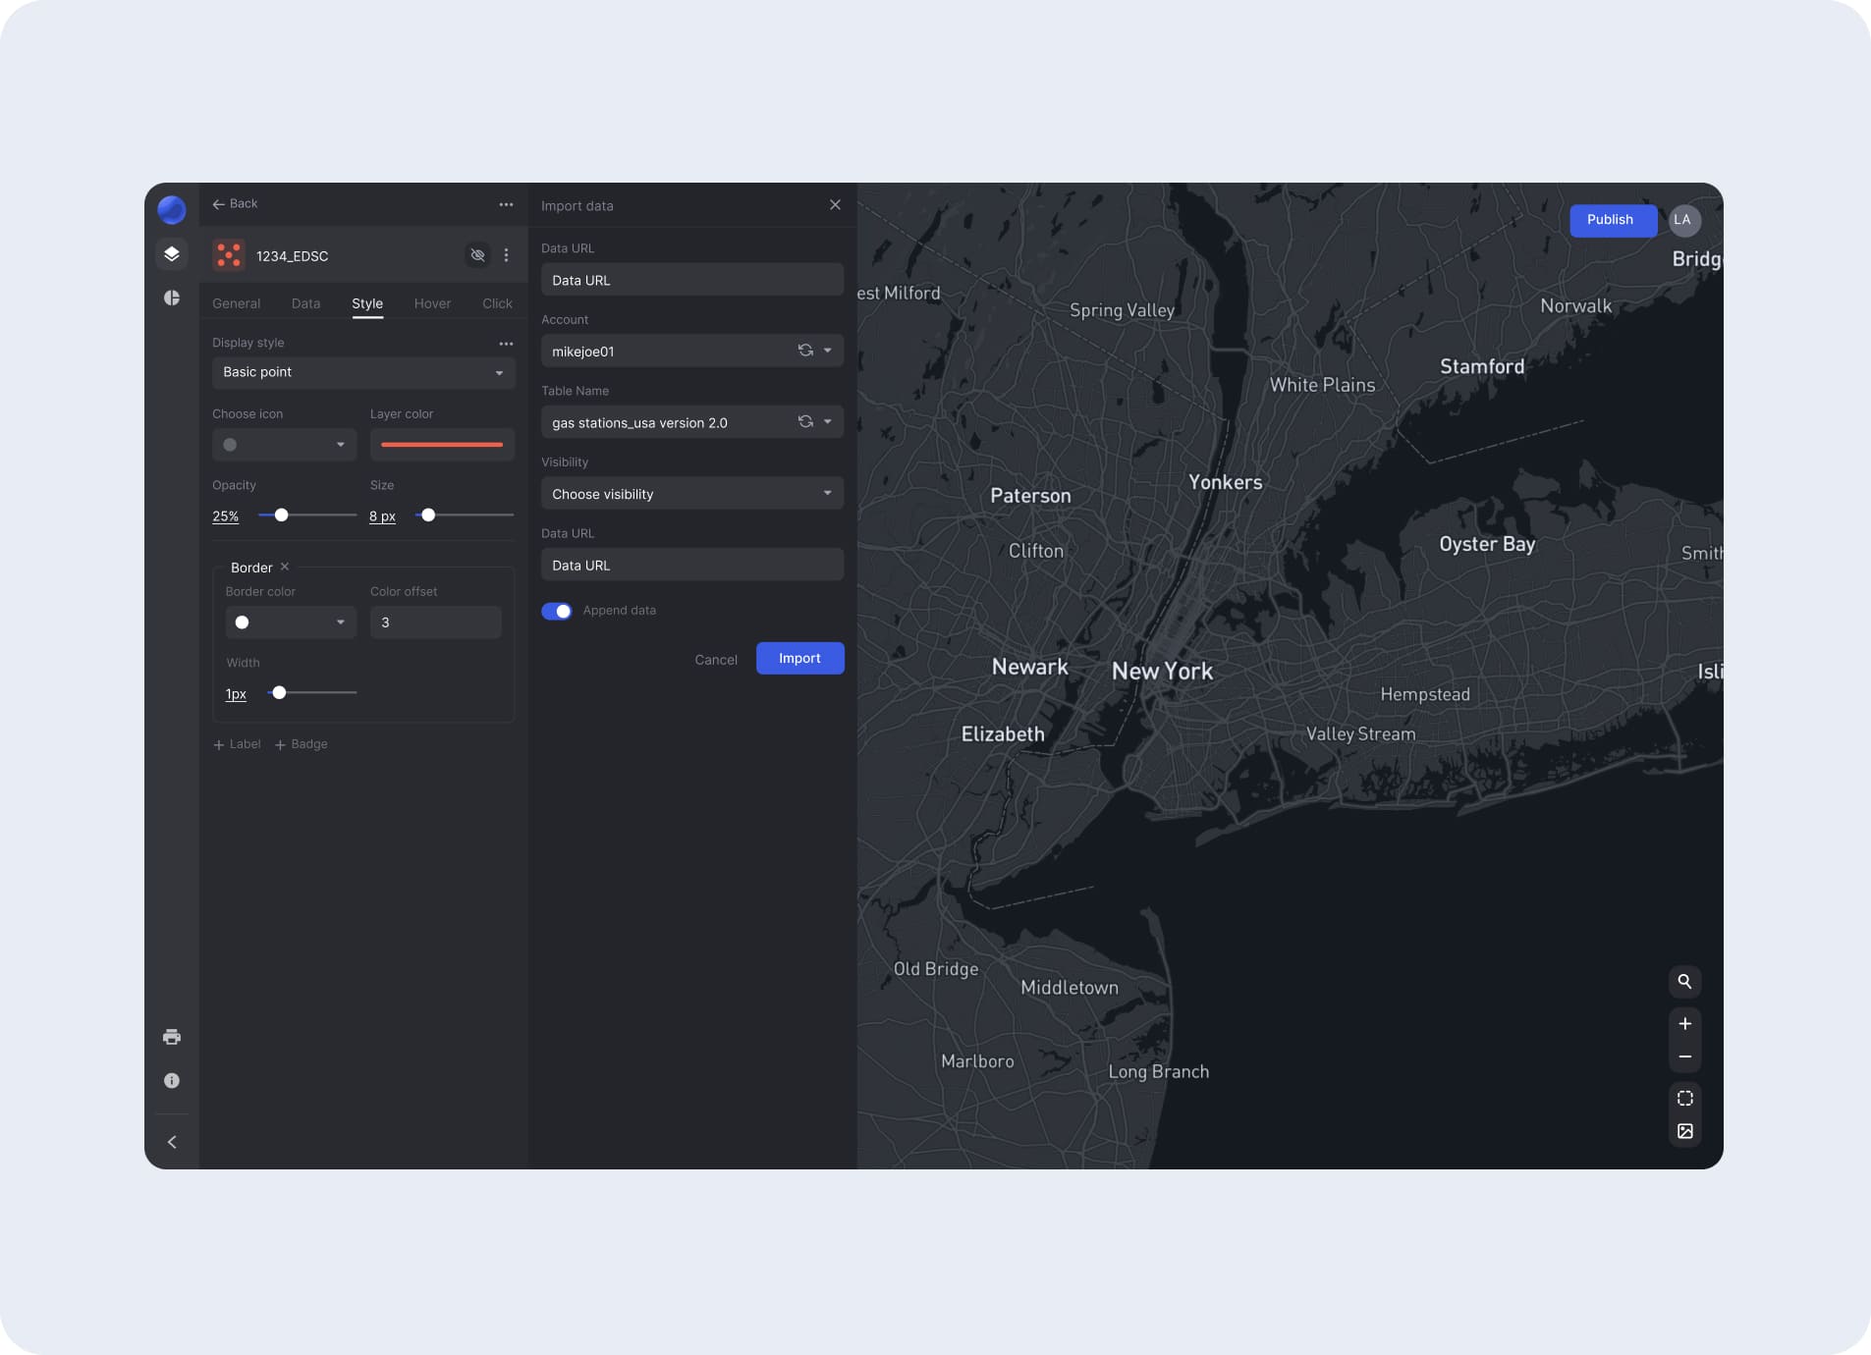Viewport: 1871px width, 1355px height.
Task: Open the Click tab
Action: click(497, 303)
